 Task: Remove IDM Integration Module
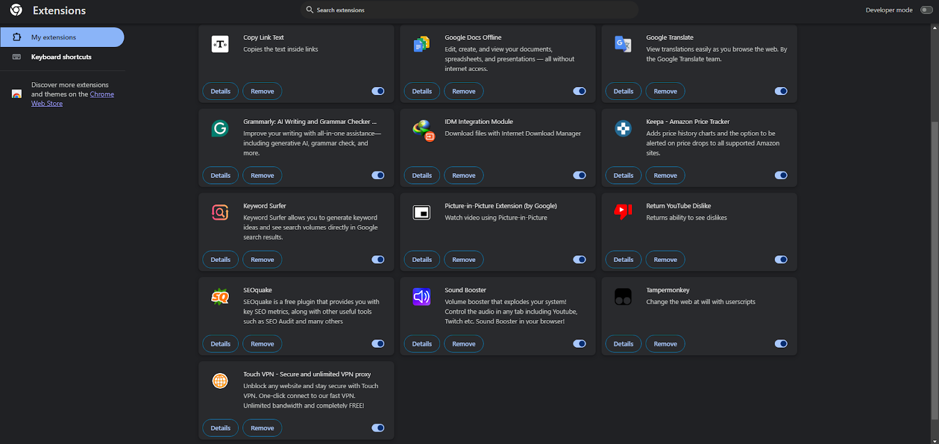[x=464, y=176]
